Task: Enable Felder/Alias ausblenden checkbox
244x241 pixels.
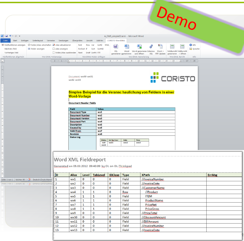Action: click(x=54, y=53)
